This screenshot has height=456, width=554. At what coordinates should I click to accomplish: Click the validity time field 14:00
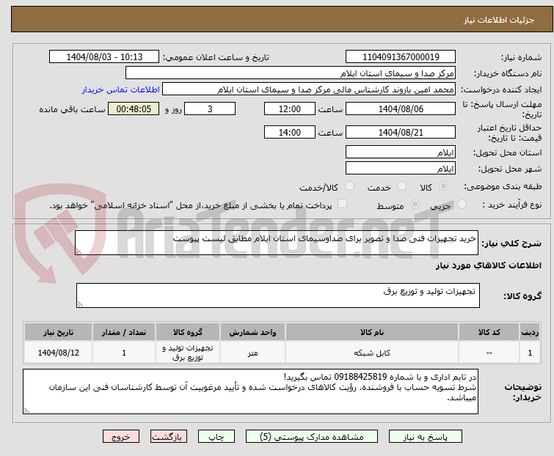point(290,132)
